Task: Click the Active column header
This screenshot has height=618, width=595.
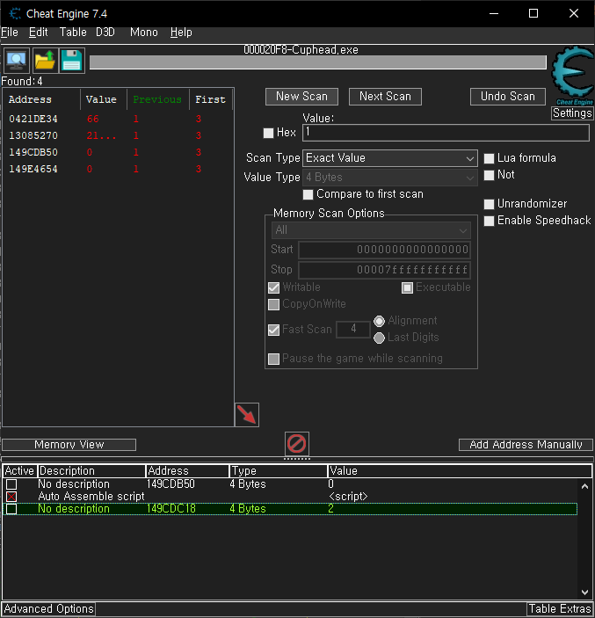Action: click(19, 471)
